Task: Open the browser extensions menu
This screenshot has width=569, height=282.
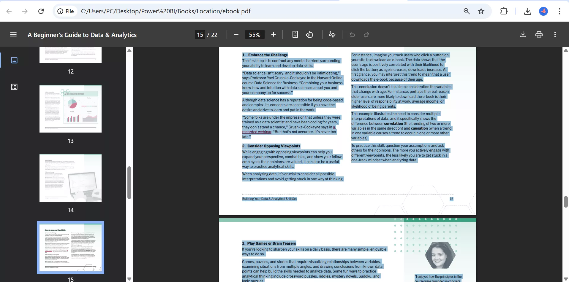Action: (x=504, y=11)
